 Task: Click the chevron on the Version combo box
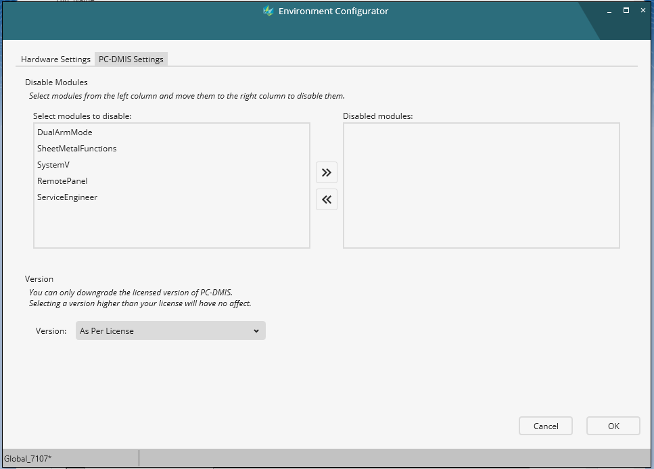pyautogui.click(x=256, y=330)
